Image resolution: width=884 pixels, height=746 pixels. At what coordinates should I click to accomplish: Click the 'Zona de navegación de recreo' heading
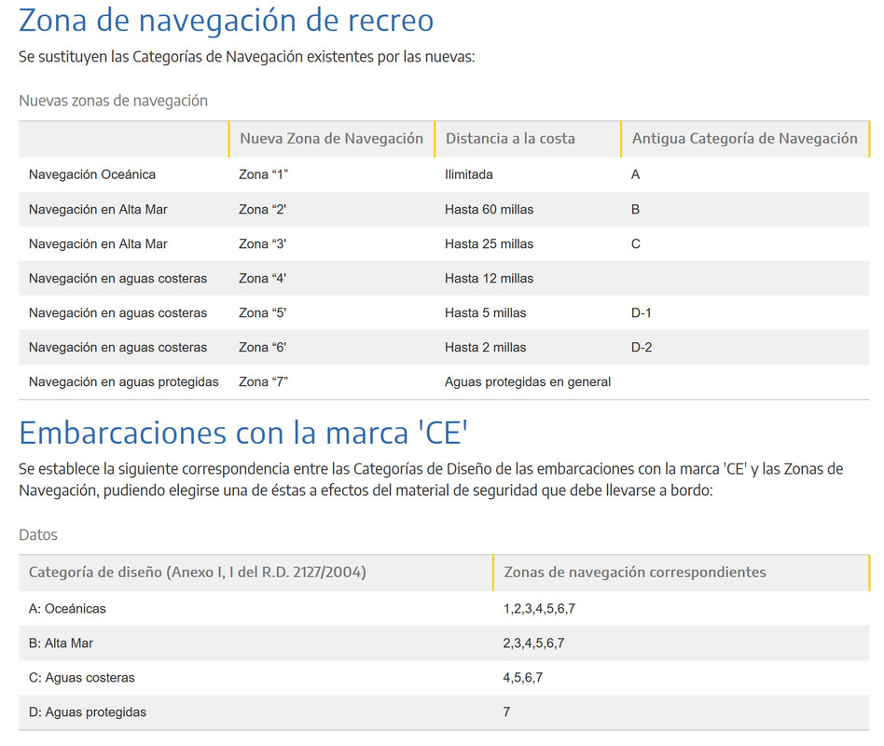click(226, 21)
